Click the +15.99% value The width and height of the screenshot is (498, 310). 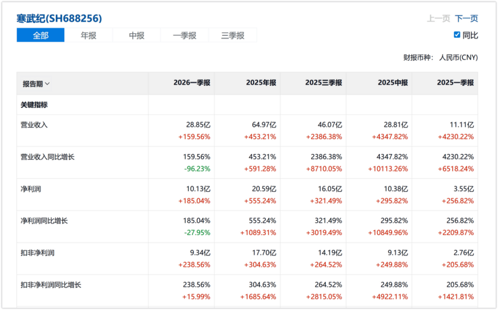pyautogui.click(x=196, y=297)
